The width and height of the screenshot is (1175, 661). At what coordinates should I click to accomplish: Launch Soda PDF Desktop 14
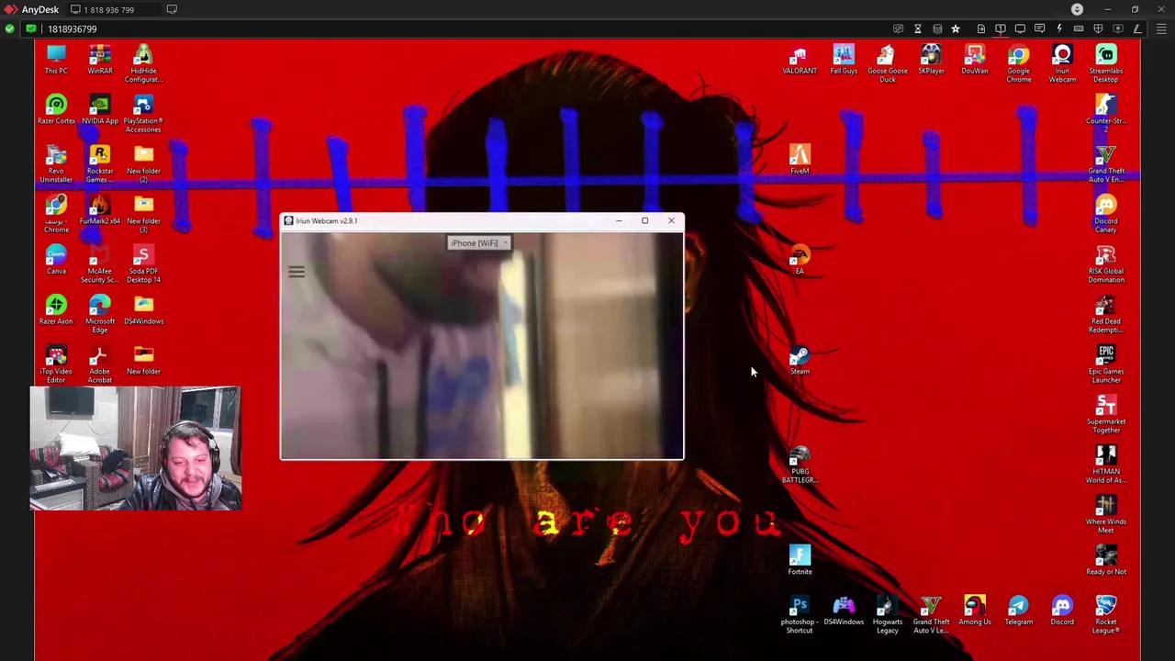[x=143, y=263]
